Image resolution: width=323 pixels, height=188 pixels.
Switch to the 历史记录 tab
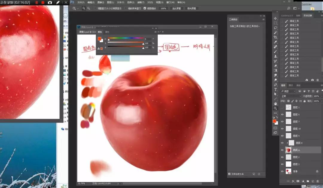(x=308, y=15)
